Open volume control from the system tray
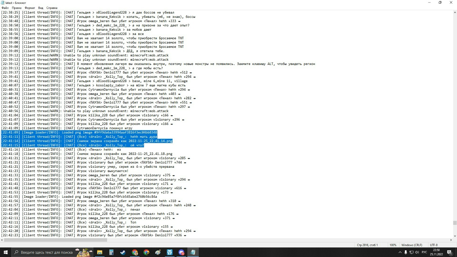457x257 pixels. [417, 252]
